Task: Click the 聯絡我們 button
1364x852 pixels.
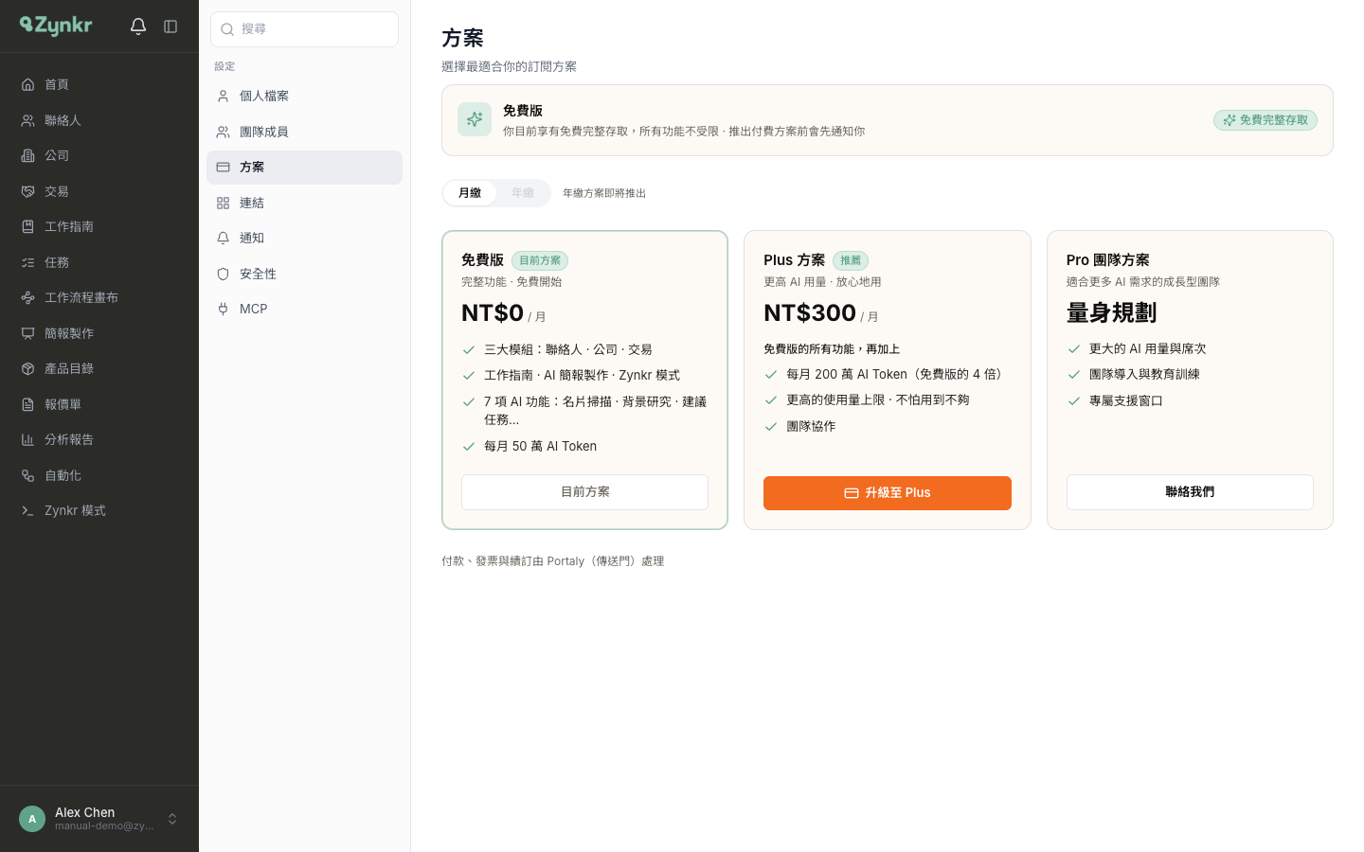Action: pyautogui.click(x=1190, y=492)
